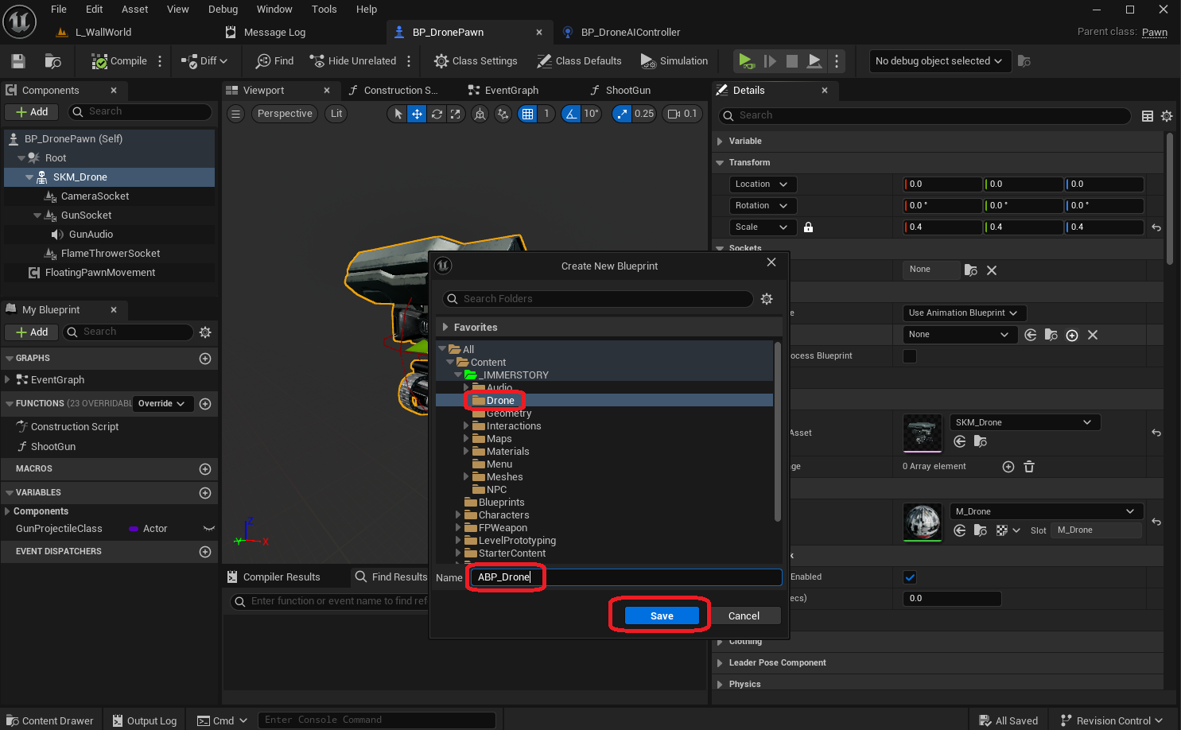Delete array elements with trash icon

pyautogui.click(x=1029, y=467)
